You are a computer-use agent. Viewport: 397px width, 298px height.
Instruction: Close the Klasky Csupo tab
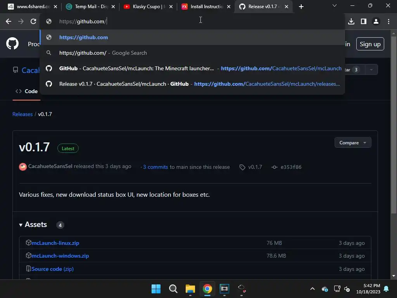(171, 7)
